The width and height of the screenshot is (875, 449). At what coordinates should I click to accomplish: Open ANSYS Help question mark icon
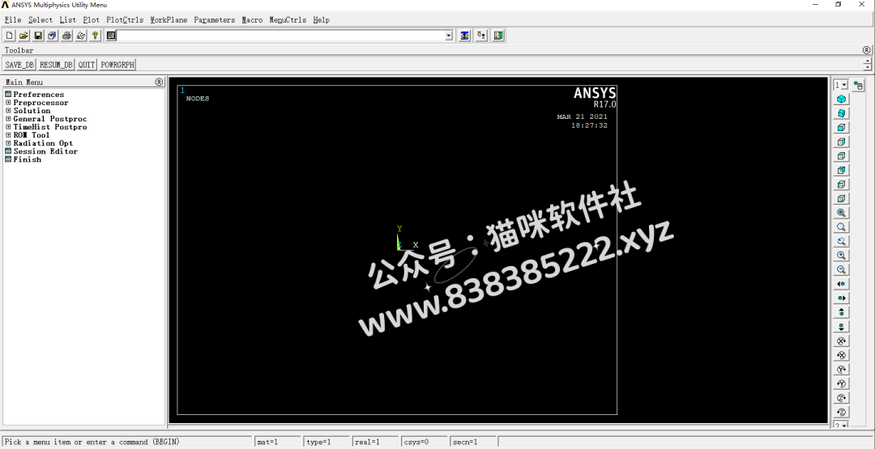[x=96, y=36]
